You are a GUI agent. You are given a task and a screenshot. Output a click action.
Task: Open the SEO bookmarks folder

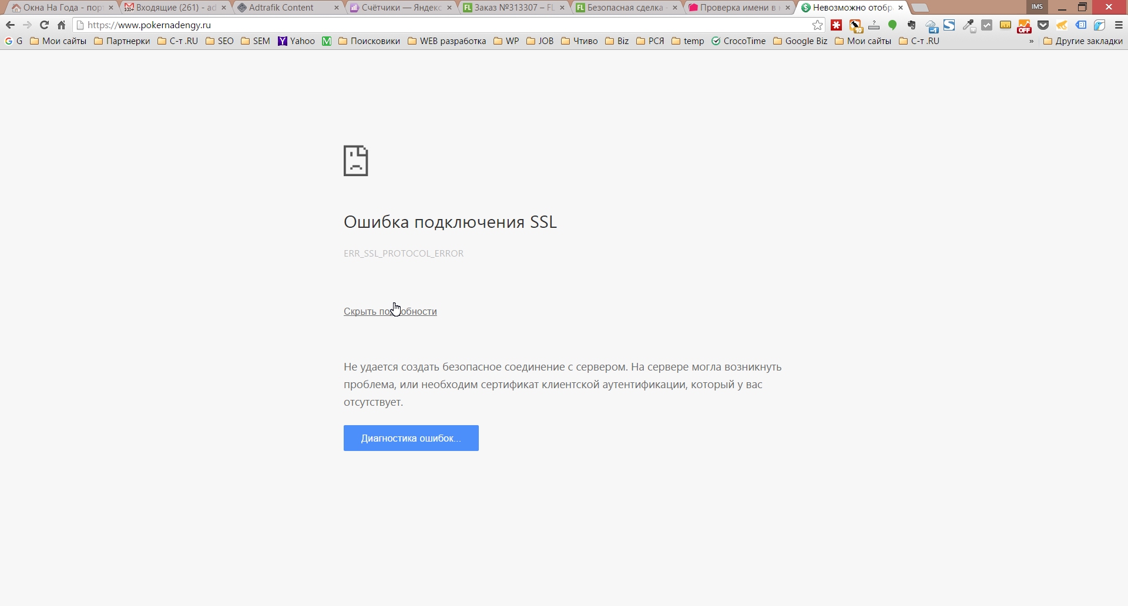tap(220, 41)
